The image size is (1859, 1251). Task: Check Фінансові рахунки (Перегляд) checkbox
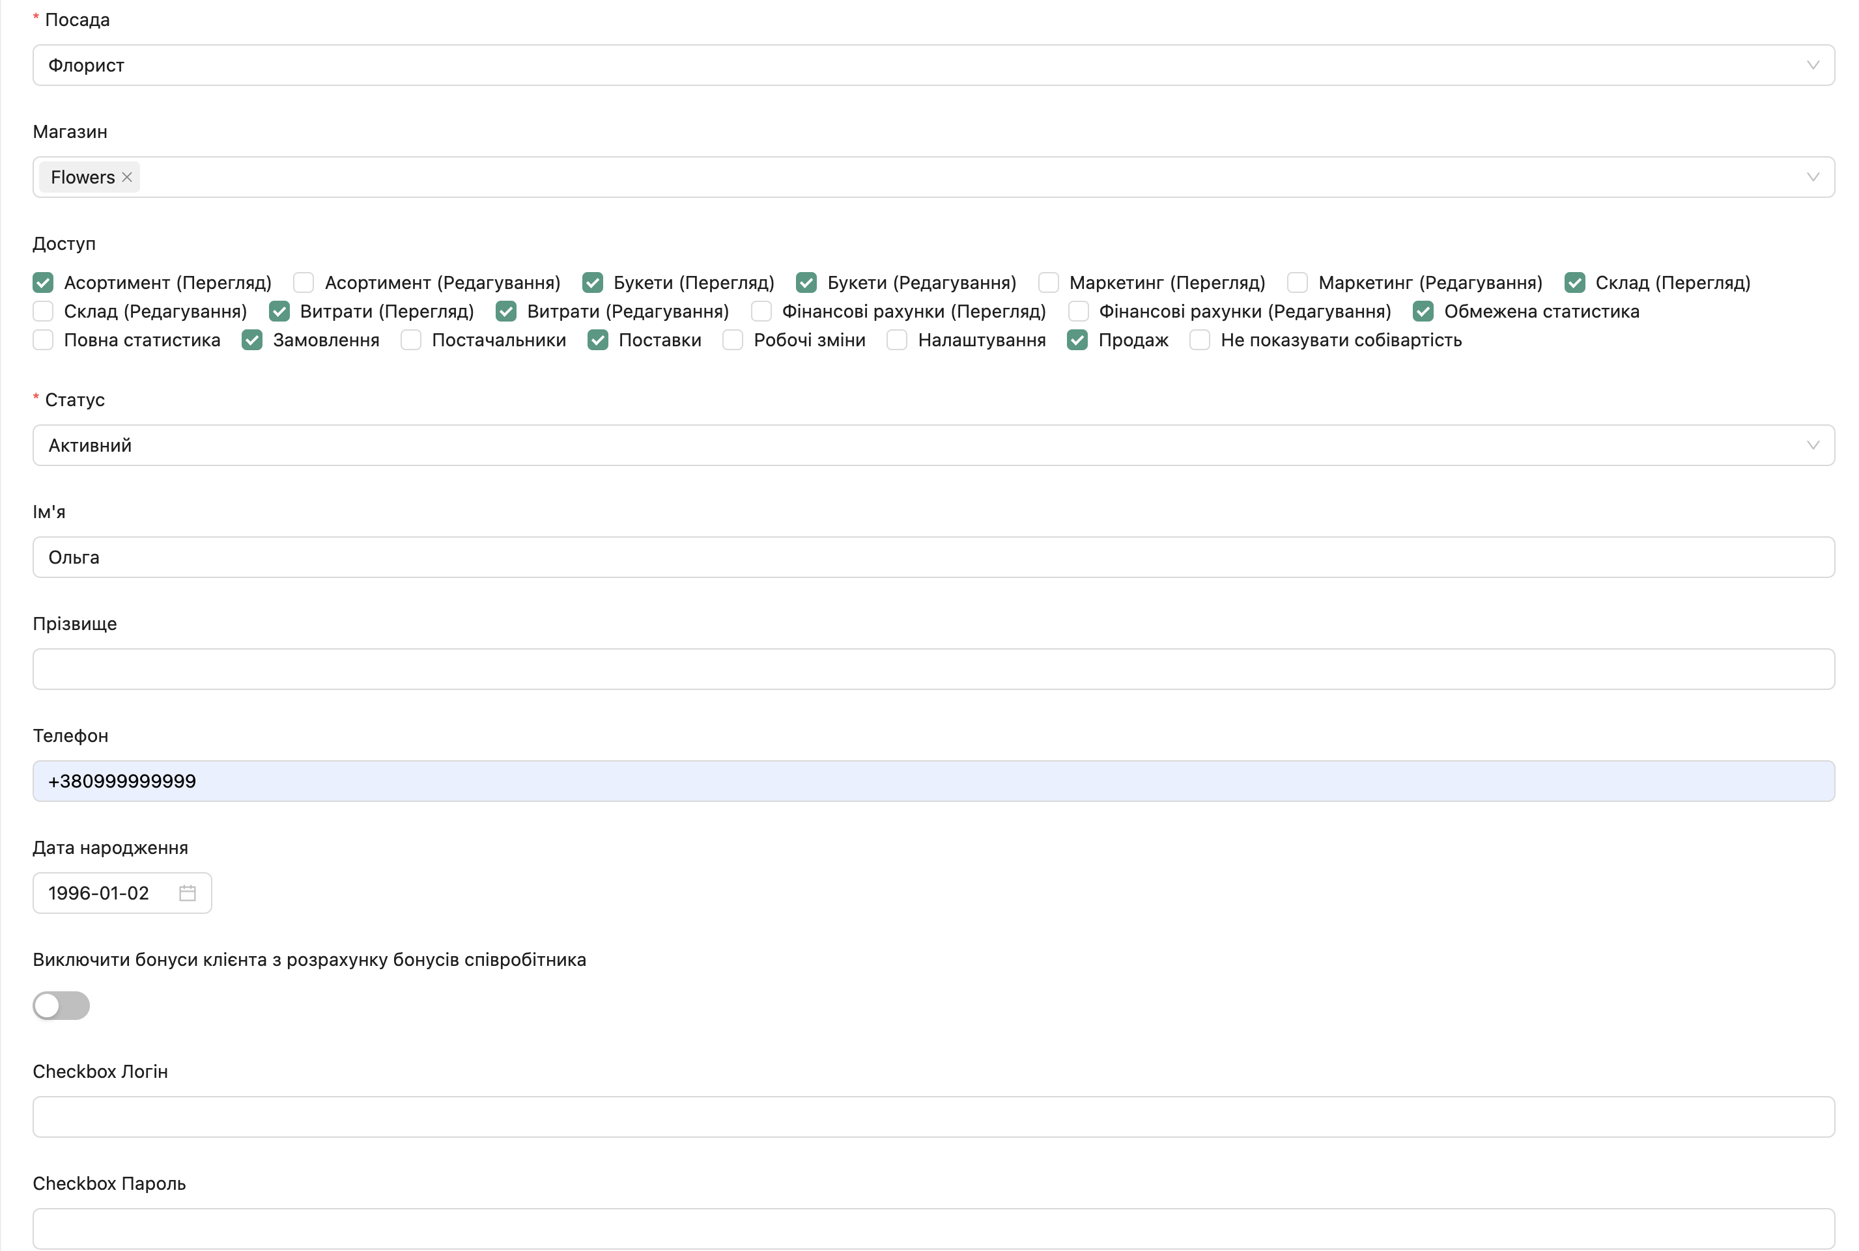761,311
